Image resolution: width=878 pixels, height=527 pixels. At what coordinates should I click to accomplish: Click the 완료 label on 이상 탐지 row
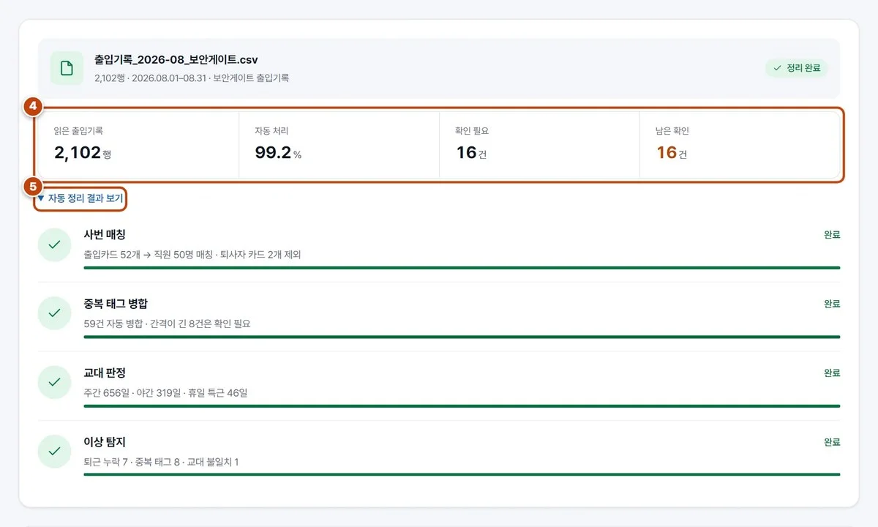coord(832,442)
